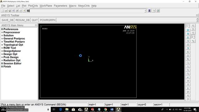The width and height of the screenshot is (199, 112).
Task: Select the Front View icon
Action: pyautogui.click(x=188, y=37)
